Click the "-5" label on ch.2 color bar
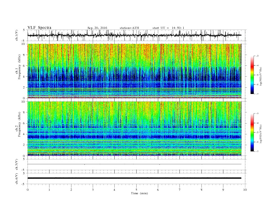 pyautogui.click(x=257, y=133)
